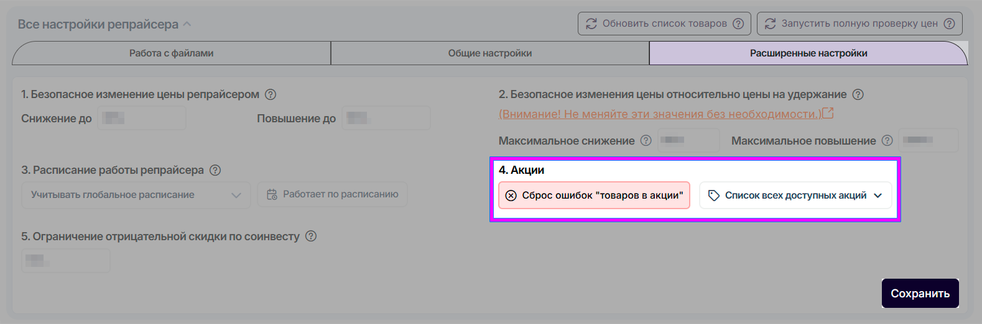Expand Список всех доступных акций dropdown
The width and height of the screenshot is (982, 324).
coord(795,196)
